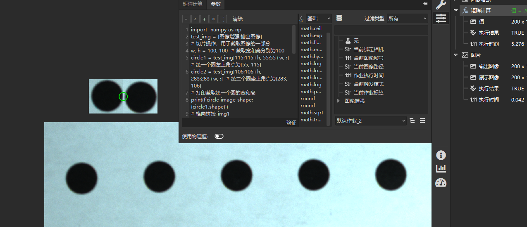Viewport: 527px width, 227px height.
Task: Select math.exp in function list
Action: click(x=311, y=35)
